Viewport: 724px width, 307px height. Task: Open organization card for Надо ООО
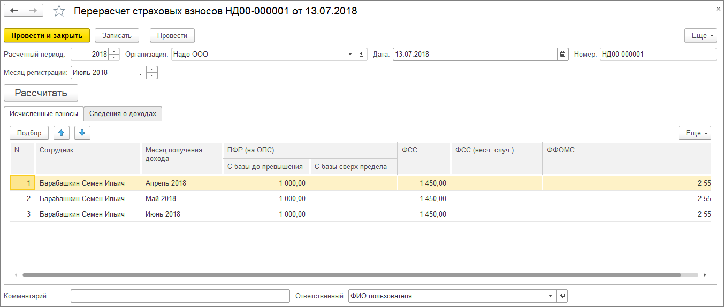362,54
